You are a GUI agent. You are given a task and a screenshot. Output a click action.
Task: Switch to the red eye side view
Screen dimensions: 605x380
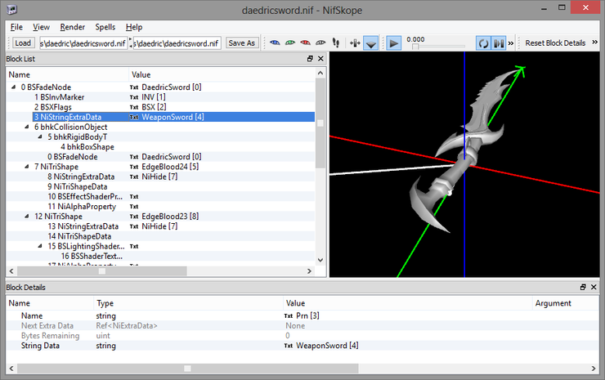coord(304,42)
